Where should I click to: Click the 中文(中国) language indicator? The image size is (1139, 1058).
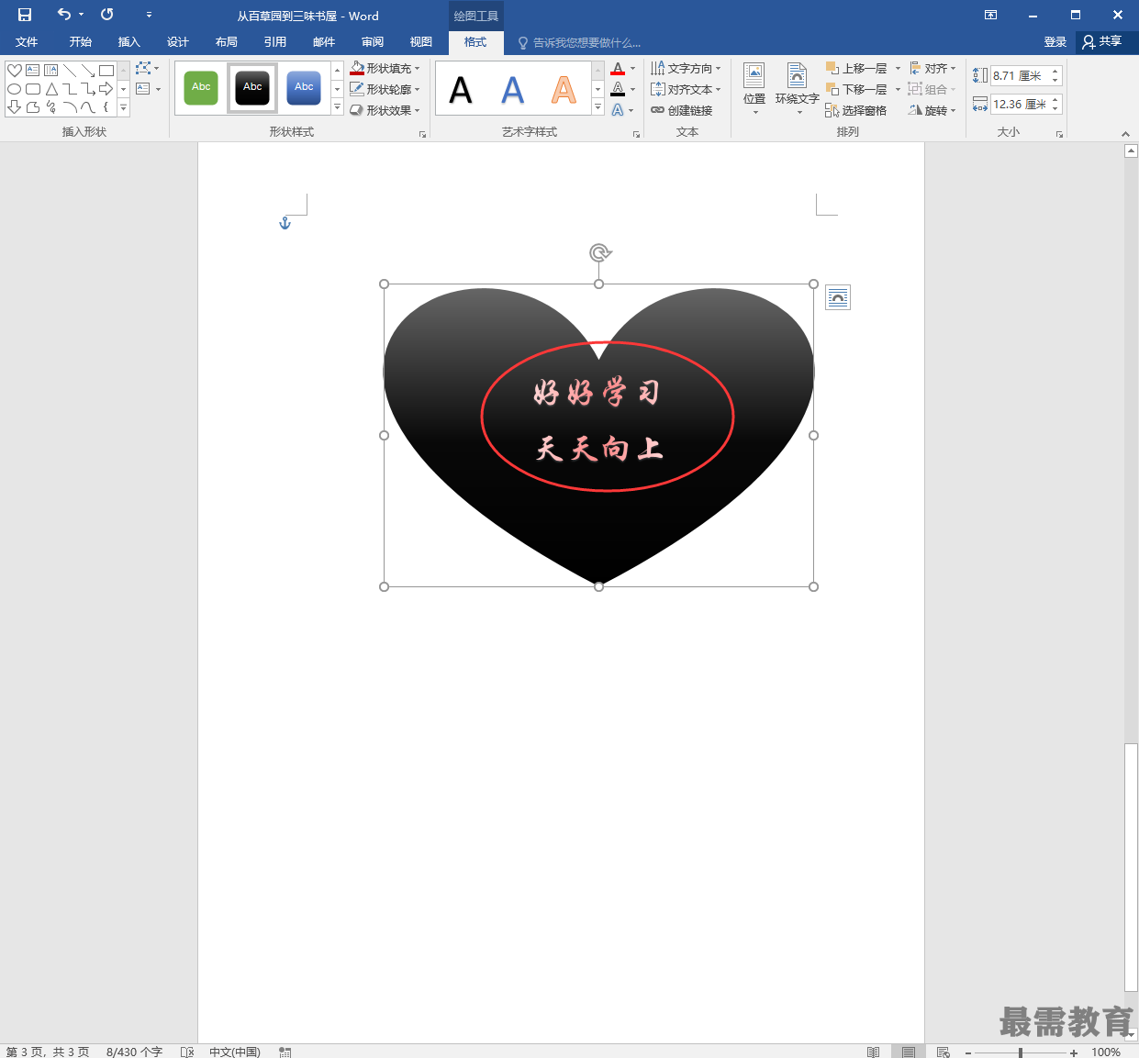[235, 1052]
